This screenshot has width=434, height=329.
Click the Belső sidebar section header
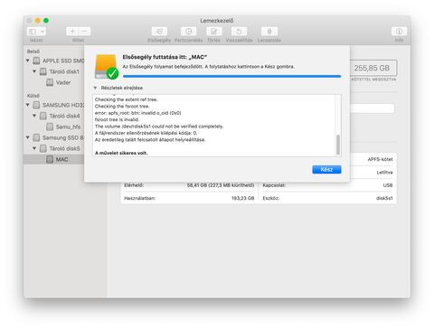[33, 52]
